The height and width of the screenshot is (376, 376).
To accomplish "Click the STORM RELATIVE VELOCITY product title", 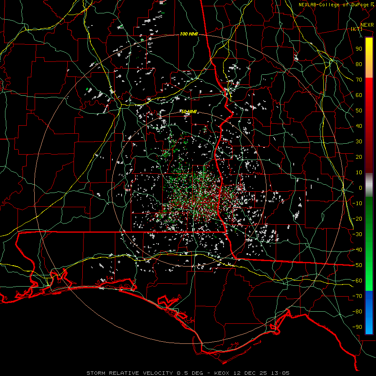I will 130,373.
